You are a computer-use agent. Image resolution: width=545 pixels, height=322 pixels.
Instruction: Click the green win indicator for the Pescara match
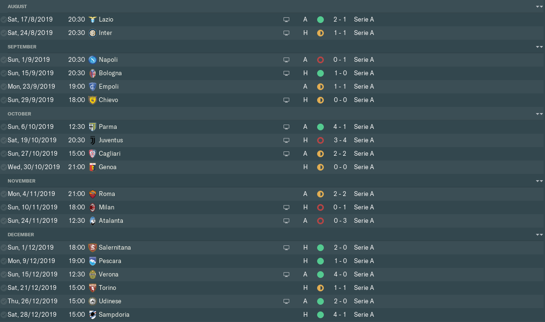(x=320, y=261)
